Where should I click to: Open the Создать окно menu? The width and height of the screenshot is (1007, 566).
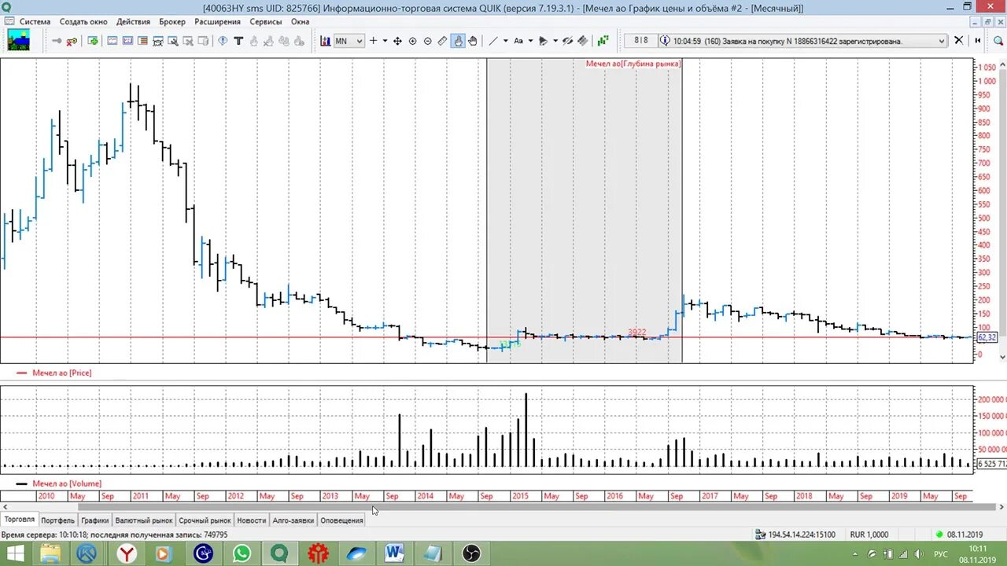83,21
